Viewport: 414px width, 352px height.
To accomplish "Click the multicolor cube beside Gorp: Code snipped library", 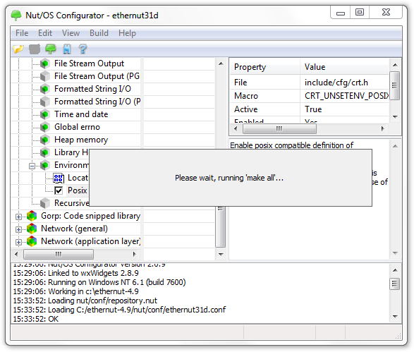I will point(32,216).
